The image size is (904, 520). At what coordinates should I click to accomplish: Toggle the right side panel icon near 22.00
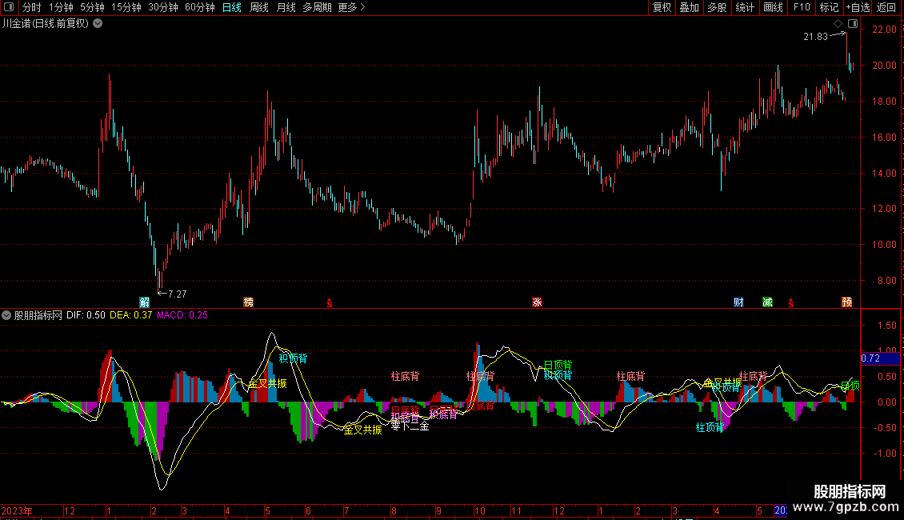853,24
